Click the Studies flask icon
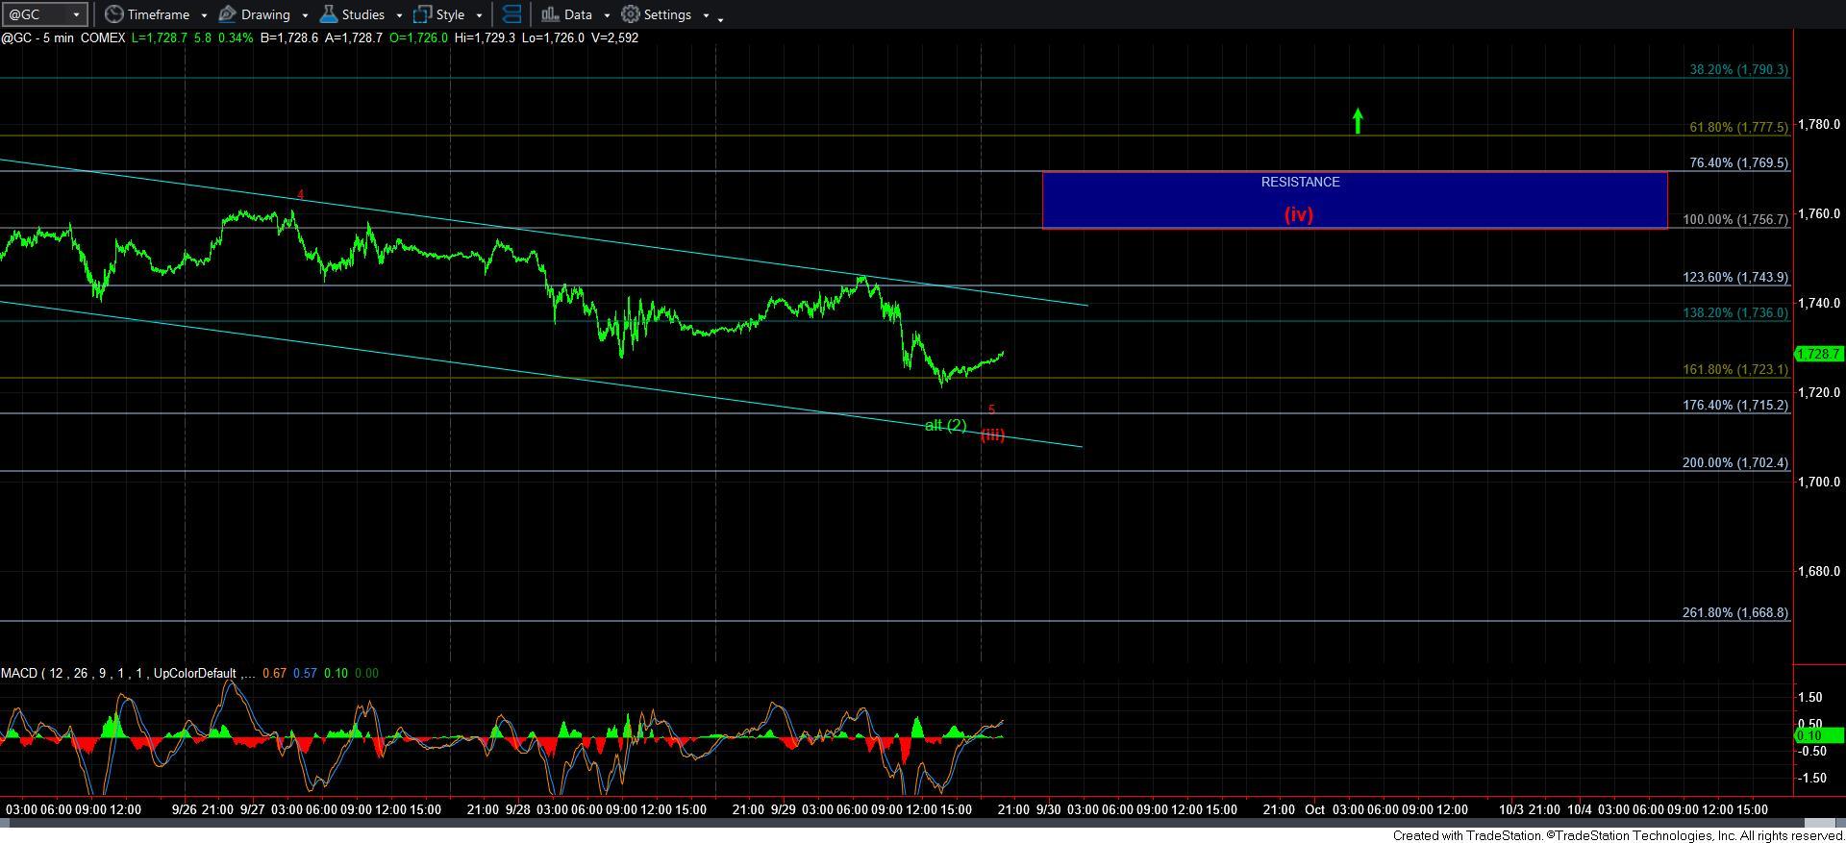The width and height of the screenshot is (1846, 843). tap(329, 14)
